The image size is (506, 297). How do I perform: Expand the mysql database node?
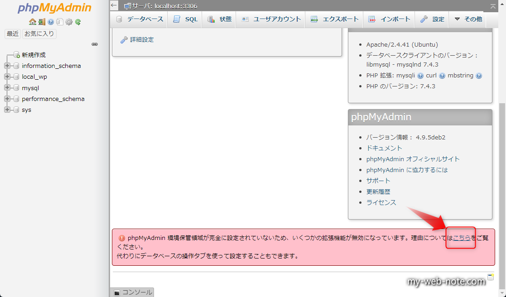click(x=7, y=87)
